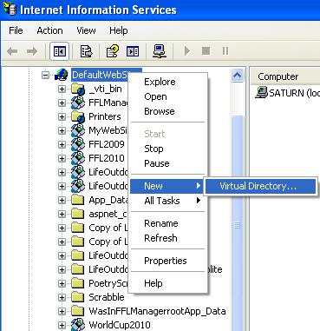Click the Back arrow toolbar icon
Image resolution: width=320 pixels, height=331 pixels.
12,51
